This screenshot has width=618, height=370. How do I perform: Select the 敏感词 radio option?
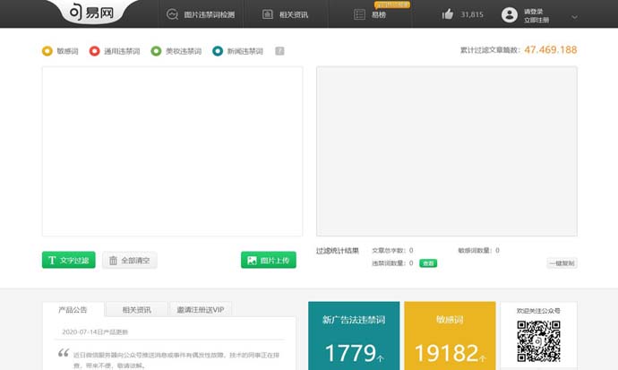(x=47, y=51)
